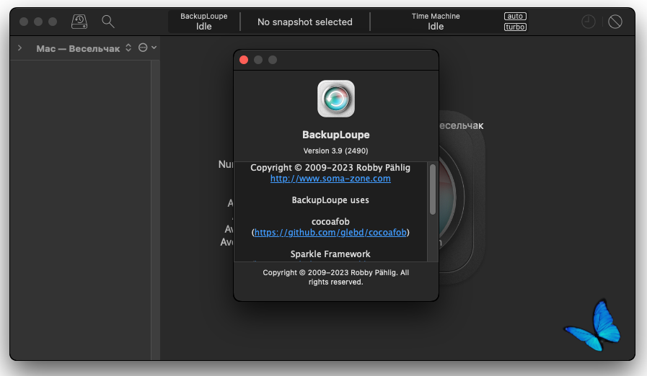Viewport: 647px width, 376px height.
Task: Open the dropdown arrow beside ellipsis button
Action: coord(154,48)
